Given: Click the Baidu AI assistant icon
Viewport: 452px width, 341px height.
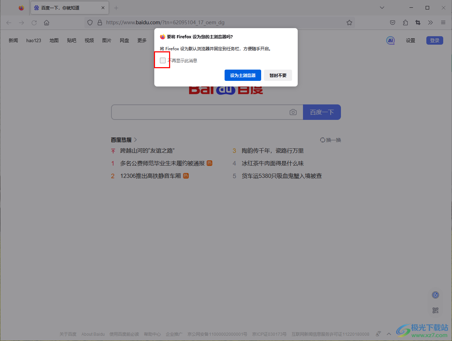Looking at the screenshot, I should tap(390, 40).
